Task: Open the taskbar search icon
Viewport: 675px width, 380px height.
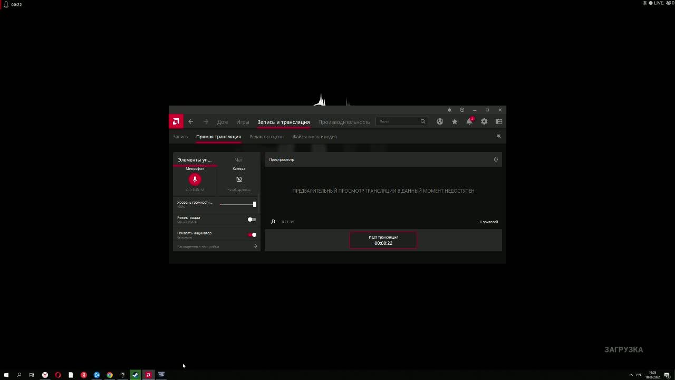Action: pos(19,375)
